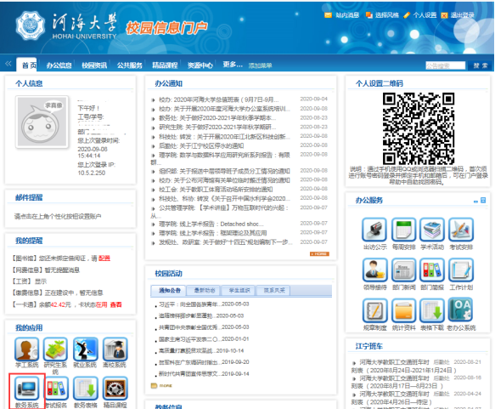Launch the 研究生系统 icon
Viewport: 495px width, 409px height.
tap(55, 349)
